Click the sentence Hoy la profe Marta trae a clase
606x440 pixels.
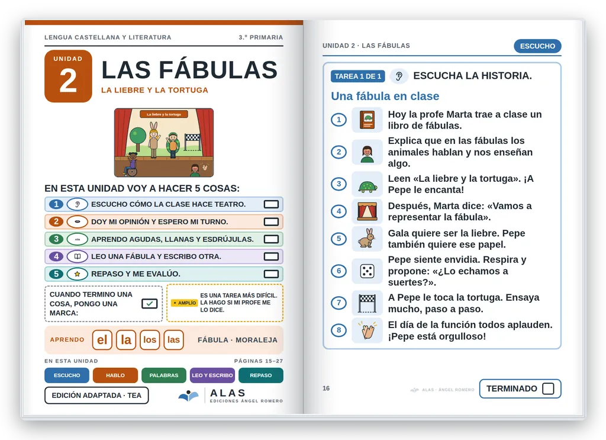pos(465,120)
